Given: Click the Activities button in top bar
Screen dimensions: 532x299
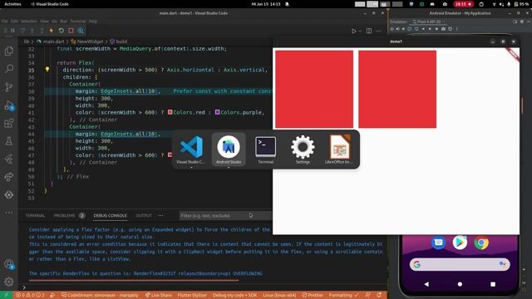Looking at the screenshot, I should (12, 4).
